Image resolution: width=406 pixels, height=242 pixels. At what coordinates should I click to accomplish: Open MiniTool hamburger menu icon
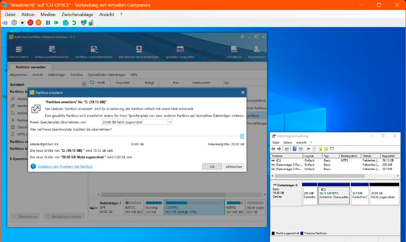(242, 37)
